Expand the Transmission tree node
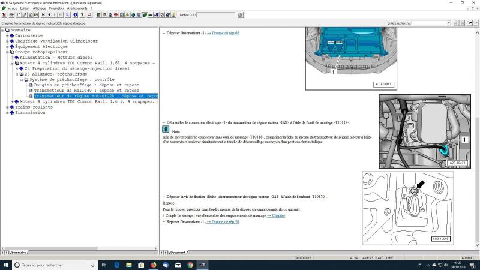480x270 pixels. coord(7,113)
